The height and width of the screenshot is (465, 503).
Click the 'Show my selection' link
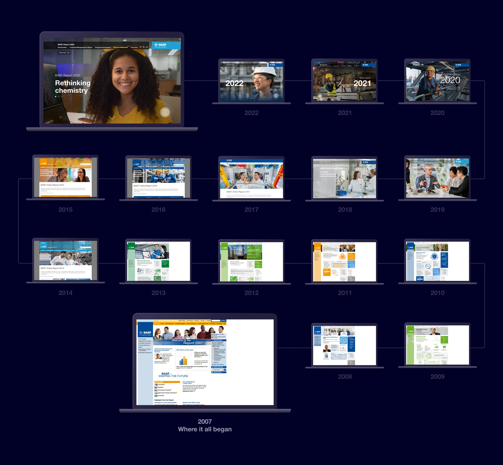[x=218, y=365]
